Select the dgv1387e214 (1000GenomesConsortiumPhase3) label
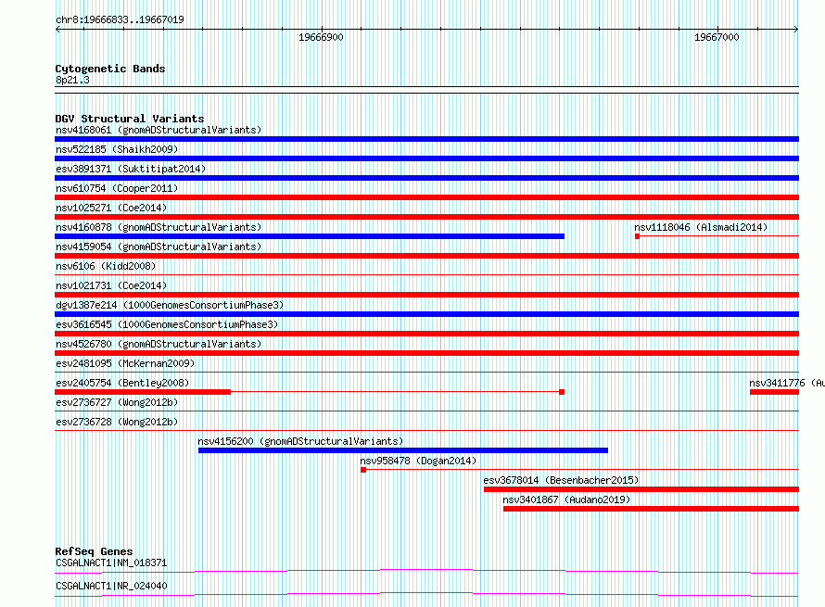Viewport: 825px width, 607px height. (x=170, y=305)
